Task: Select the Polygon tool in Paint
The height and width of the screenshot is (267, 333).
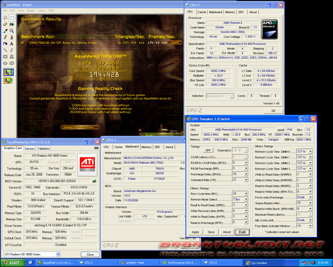Action: tap(12, 57)
